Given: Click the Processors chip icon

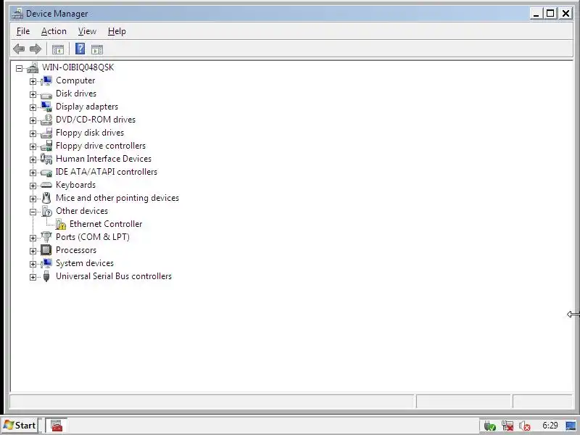Looking at the screenshot, I should pyautogui.click(x=46, y=250).
